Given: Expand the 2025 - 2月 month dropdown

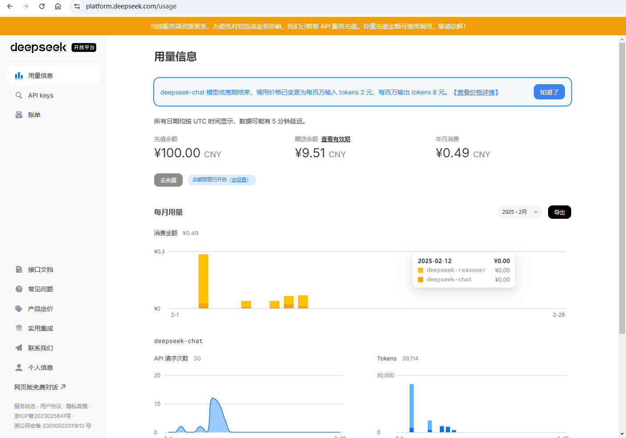Looking at the screenshot, I should (x=520, y=212).
